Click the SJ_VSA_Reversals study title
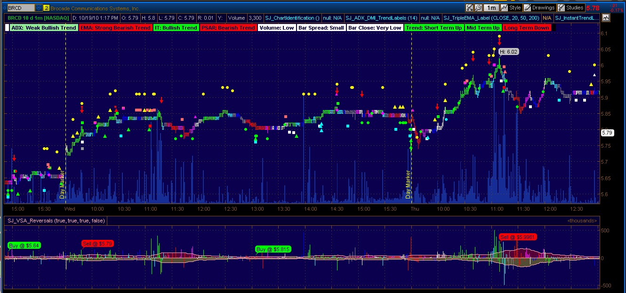This screenshot has height=293, width=626. (x=56, y=221)
